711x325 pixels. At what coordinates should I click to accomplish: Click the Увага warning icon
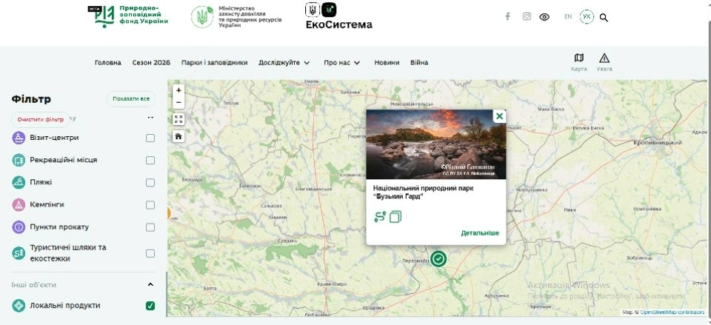point(604,62)
